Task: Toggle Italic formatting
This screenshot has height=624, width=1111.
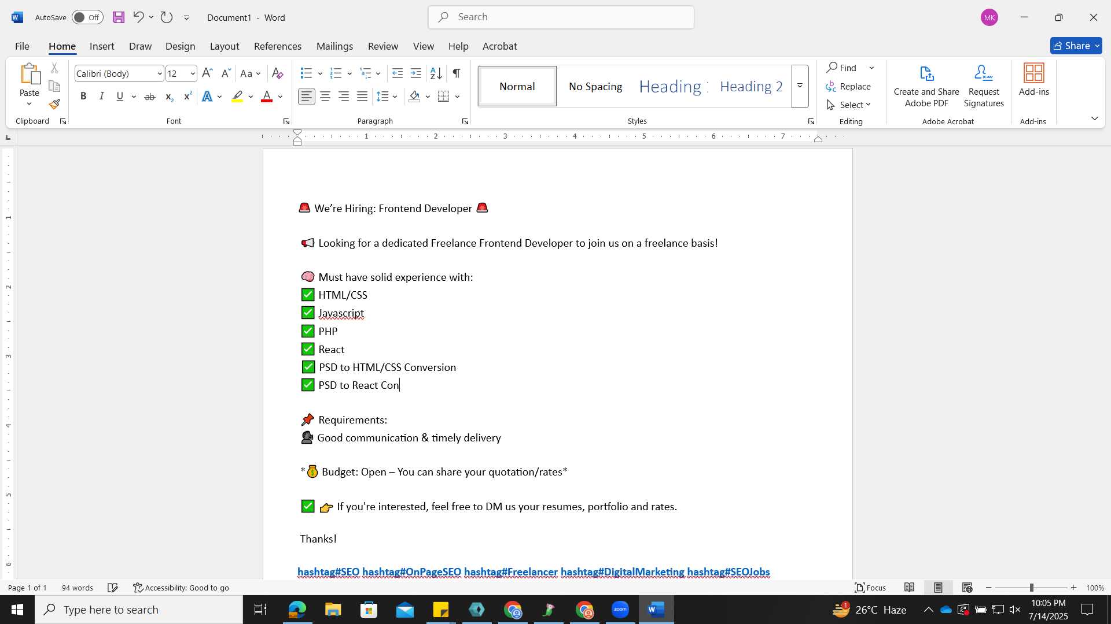Action: point(102,96)
